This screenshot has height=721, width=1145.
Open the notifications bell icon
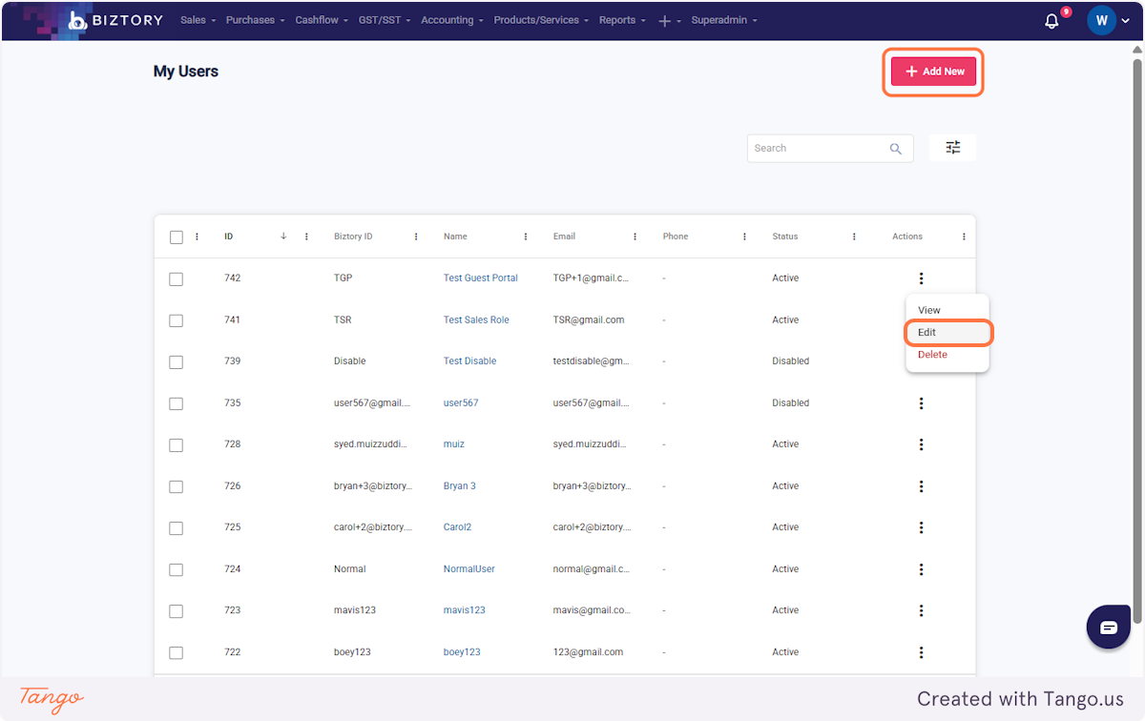pyautogui.click(x=1051, y=21)
